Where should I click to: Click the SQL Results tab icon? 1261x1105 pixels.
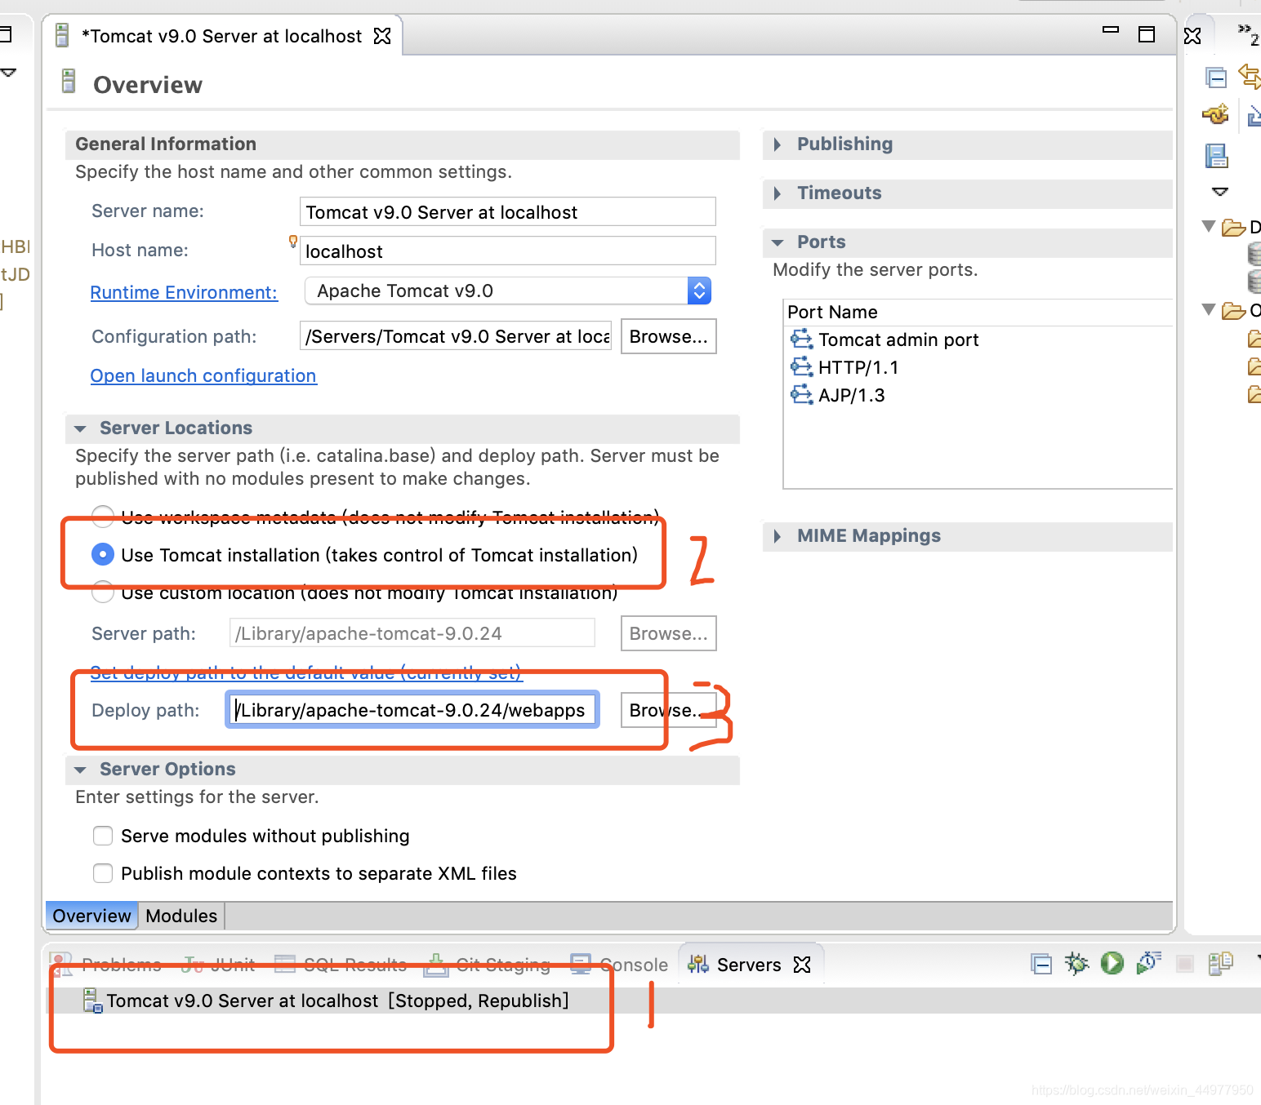[x=285, y=965]
